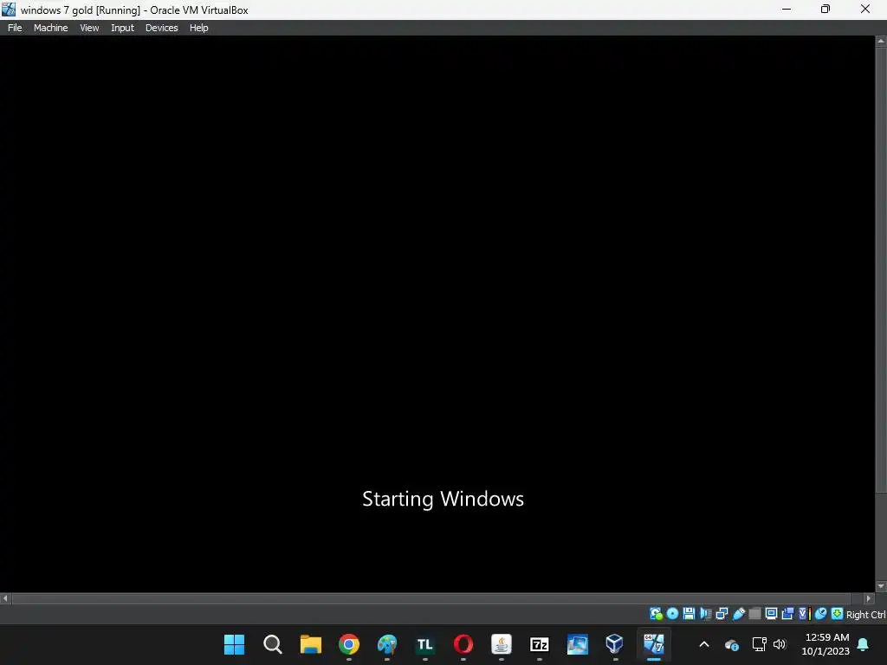Click the vertical scrollbar down arrow
The width and height of the screenshot is (887, 665).
point(881,586)
